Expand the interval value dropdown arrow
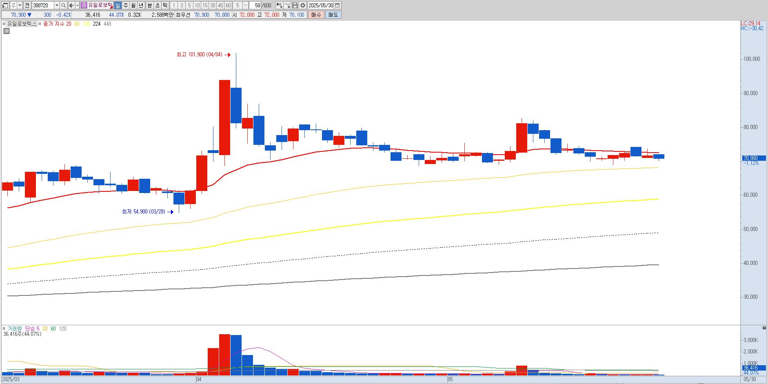768x384 pixels. 246,5
